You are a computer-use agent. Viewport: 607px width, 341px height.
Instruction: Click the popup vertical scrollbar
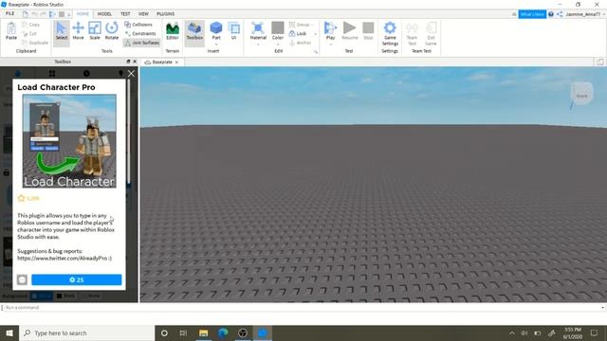coord(129,132)
